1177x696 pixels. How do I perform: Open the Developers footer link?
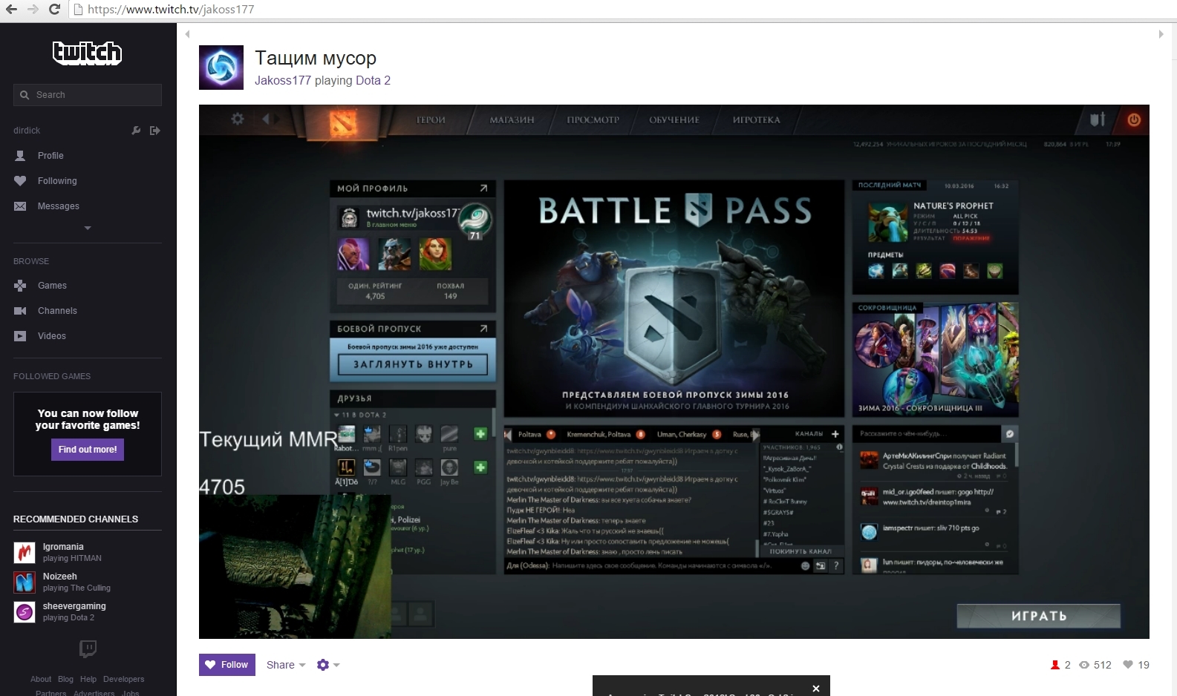[x=124, y=679]
